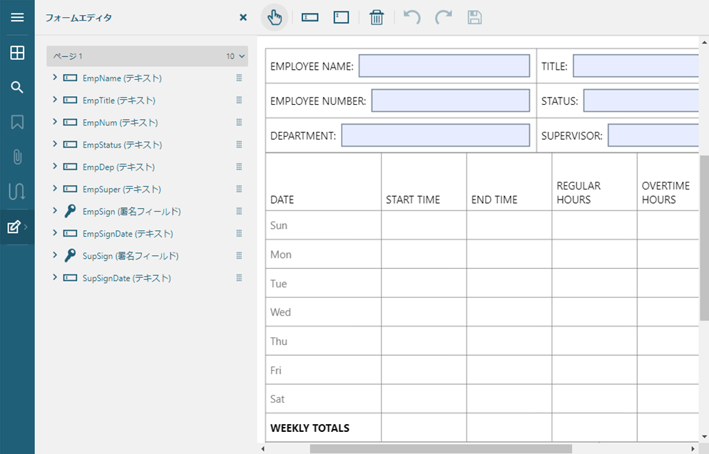Expand the EmpSuper field row

(55, 189)
